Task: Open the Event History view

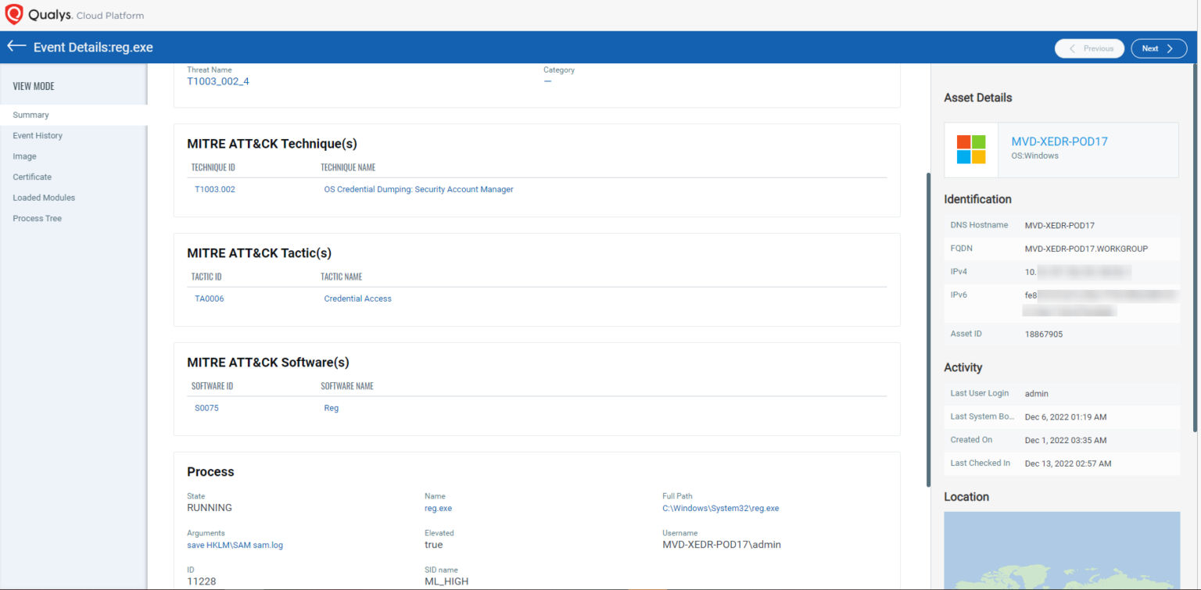Action: pos(37,135)
